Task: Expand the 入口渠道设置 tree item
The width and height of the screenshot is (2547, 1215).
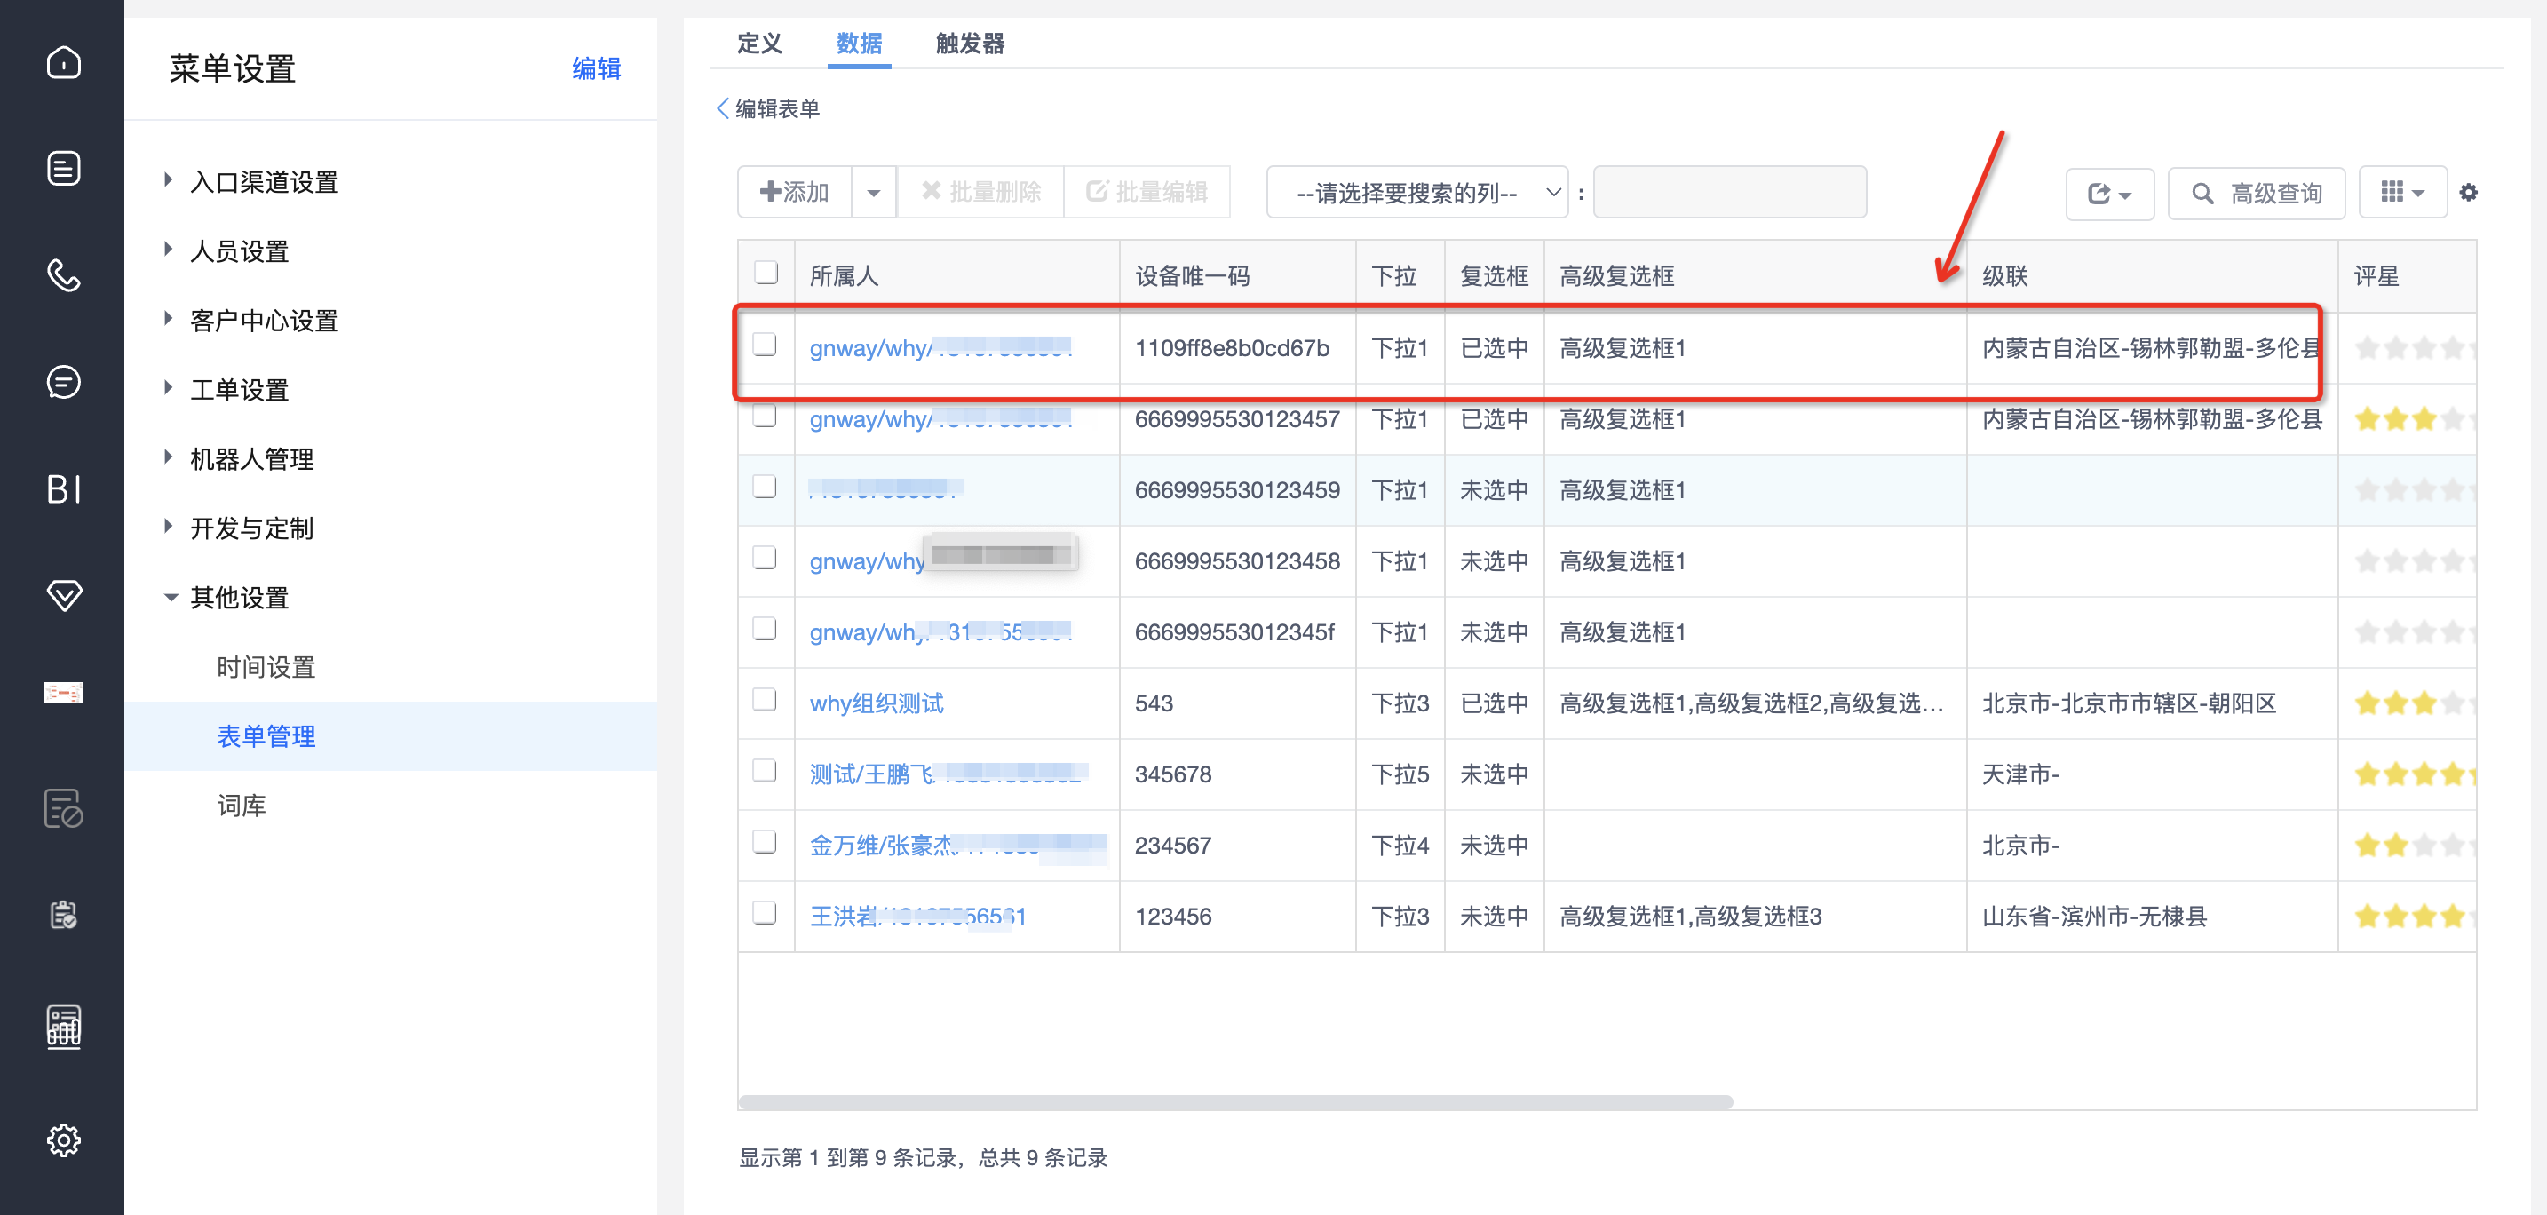Action: pyautogui.click(x=168, y=181)
